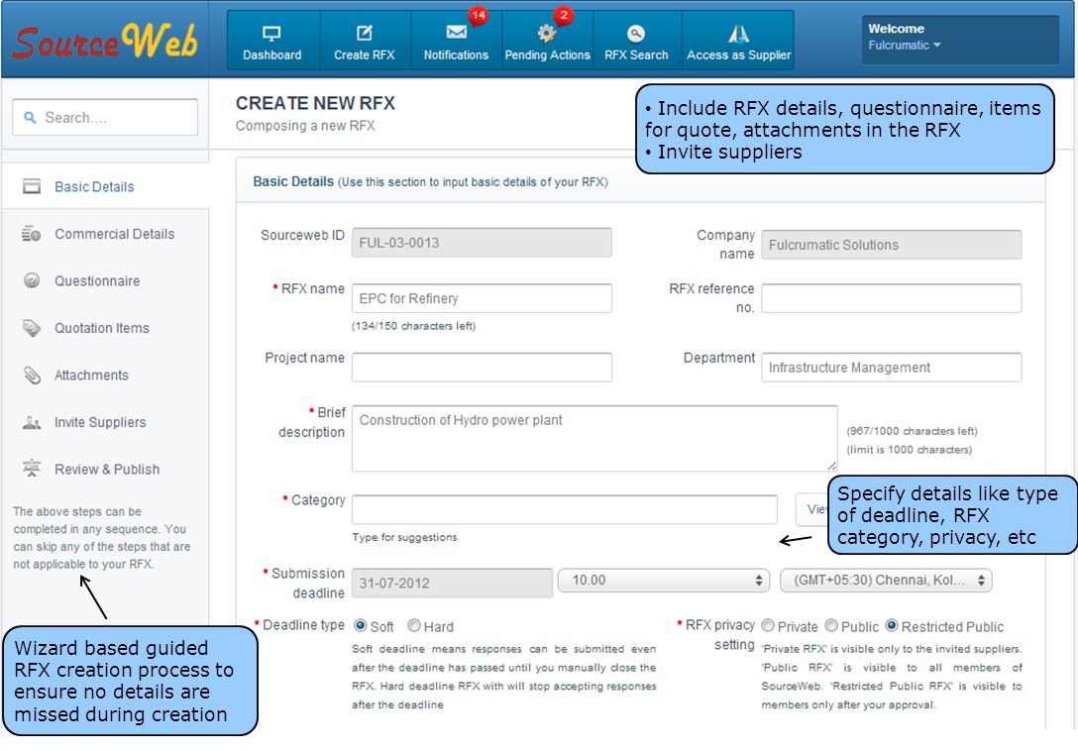1078x751 pixels.
Task: Go to Review & Publish step
Action: click(x=107, y=469)
